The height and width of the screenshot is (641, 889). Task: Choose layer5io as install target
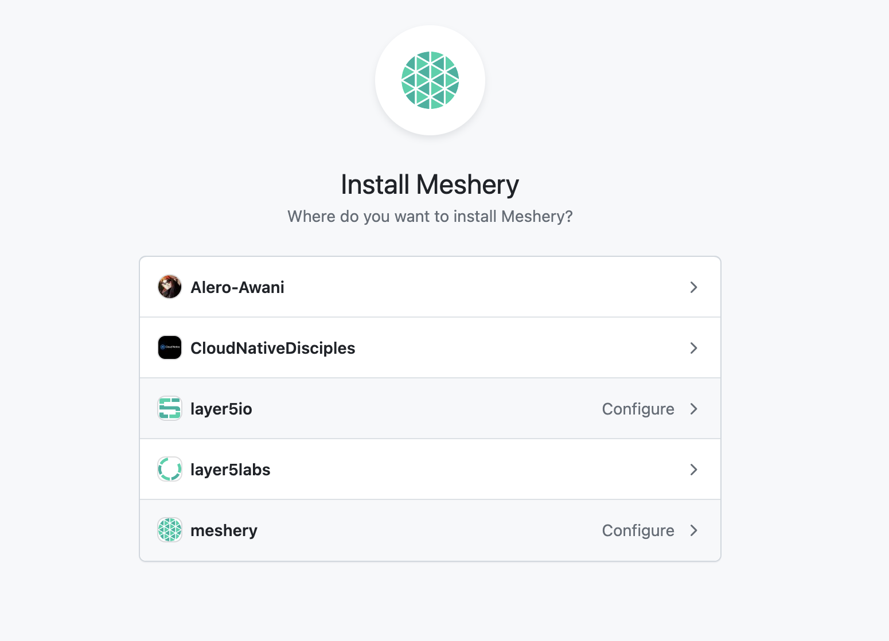[x=401, y=408]
